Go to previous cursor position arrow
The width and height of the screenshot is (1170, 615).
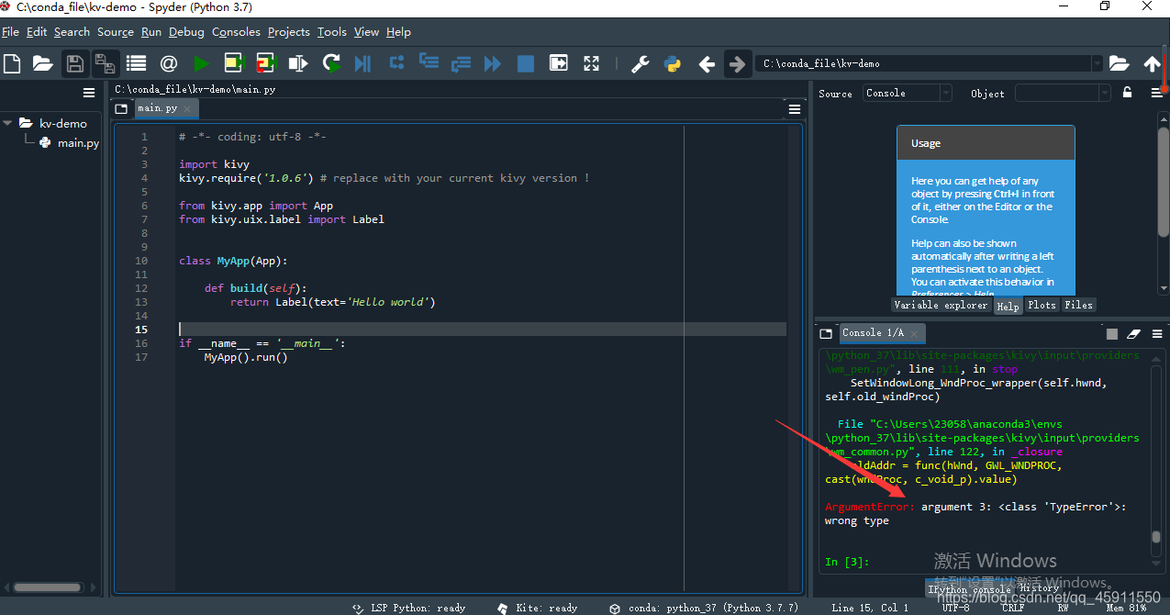[707, 63]
